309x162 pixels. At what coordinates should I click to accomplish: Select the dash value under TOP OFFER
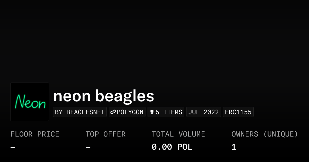(x=88, y=147)
